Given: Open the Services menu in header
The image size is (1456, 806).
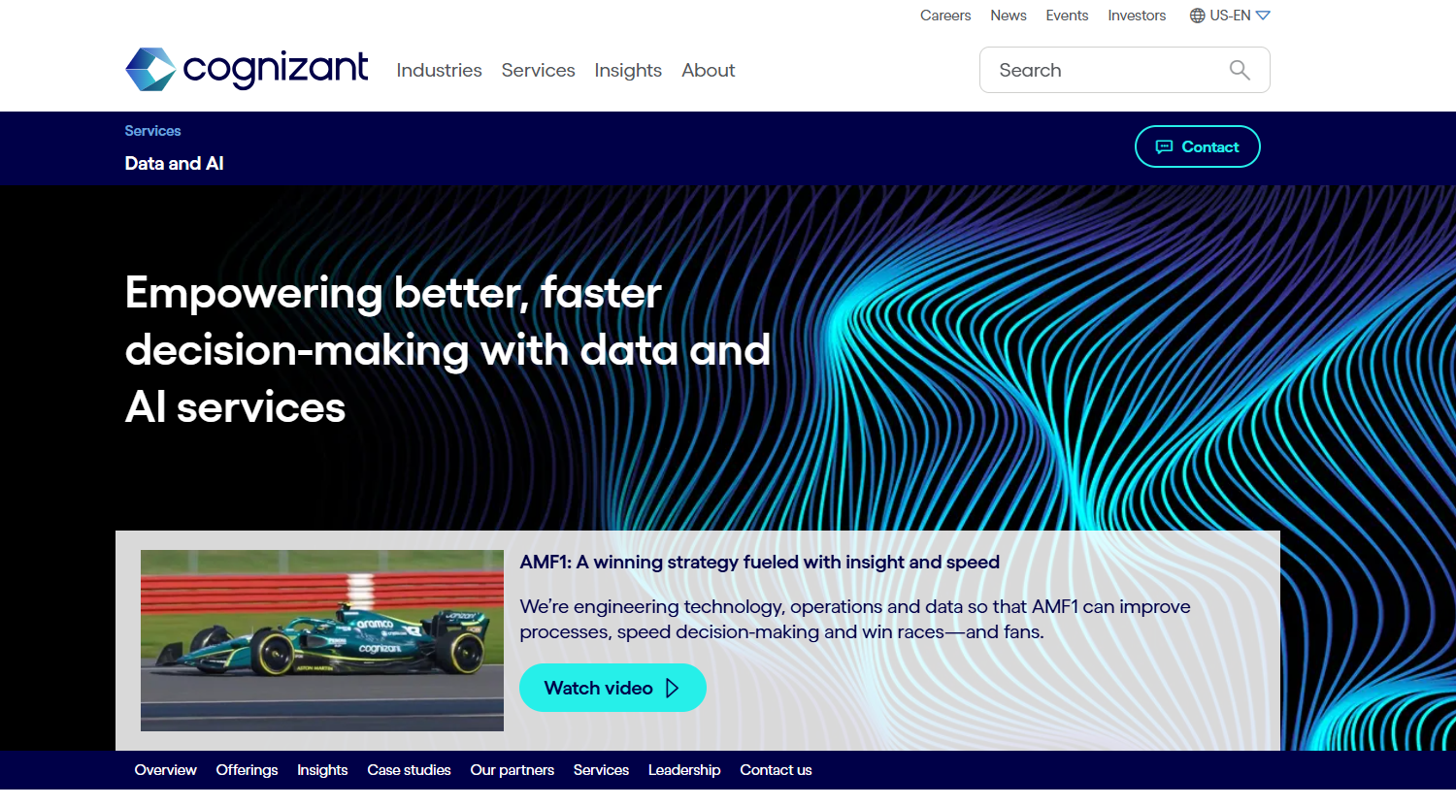Looking at the screenshot, I should pyautogui.click(x=538, y=70).
